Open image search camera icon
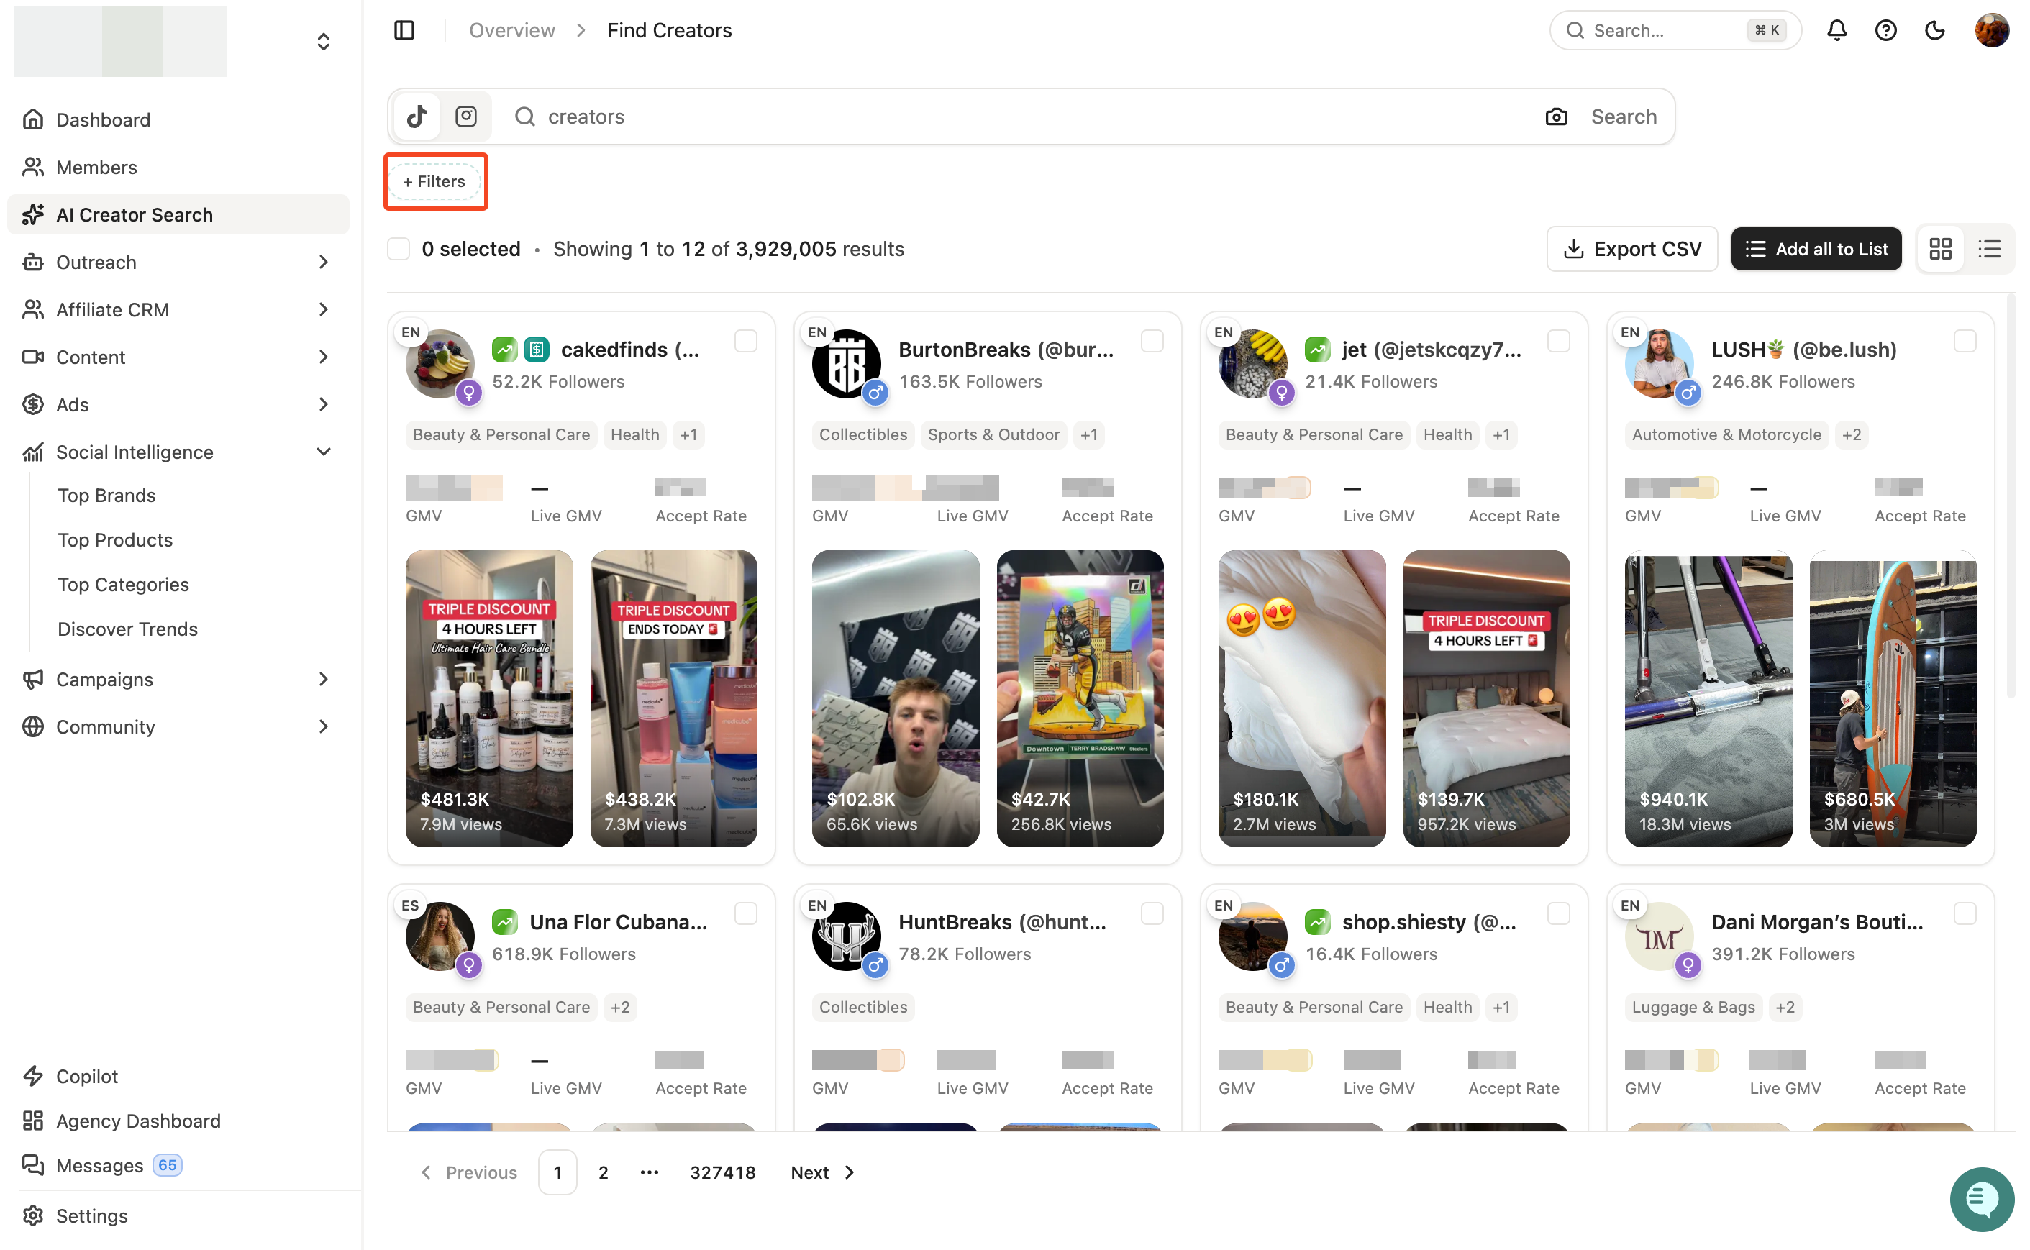This screenshot has width=2030, height=1250. tap(1556, 117)
